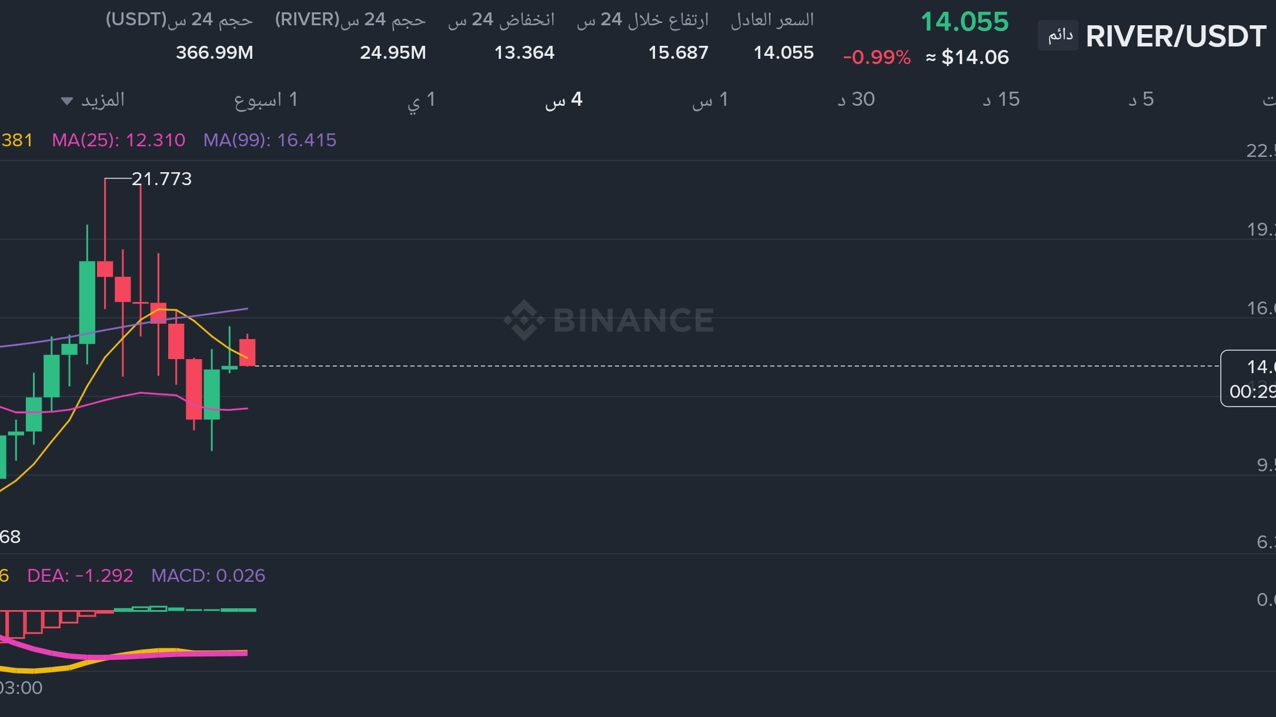Screen dimensions: 1276x717
Task: Click the DEA indicator label
Action: (x=80, y=575)
